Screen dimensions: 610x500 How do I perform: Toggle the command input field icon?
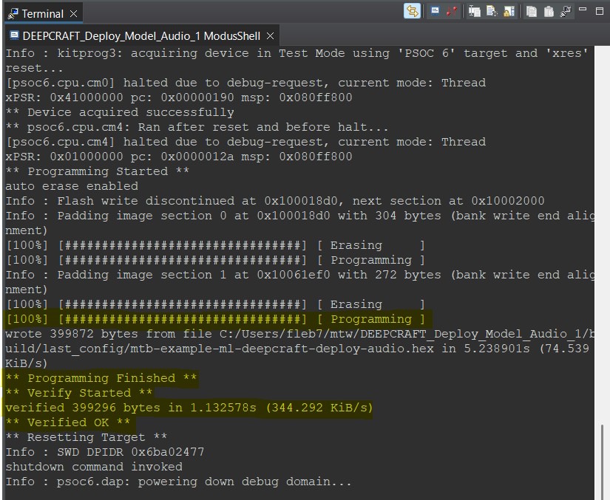tap(474, 11)
